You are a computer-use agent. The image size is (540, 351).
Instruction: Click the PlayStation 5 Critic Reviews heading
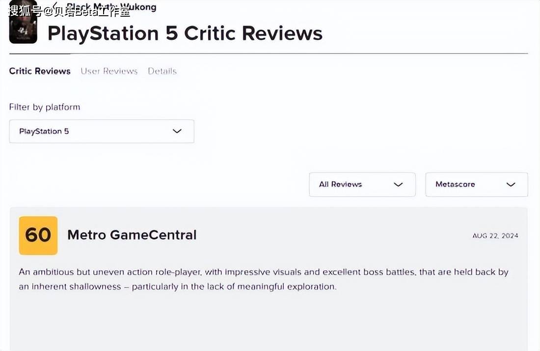pos(185,33)
